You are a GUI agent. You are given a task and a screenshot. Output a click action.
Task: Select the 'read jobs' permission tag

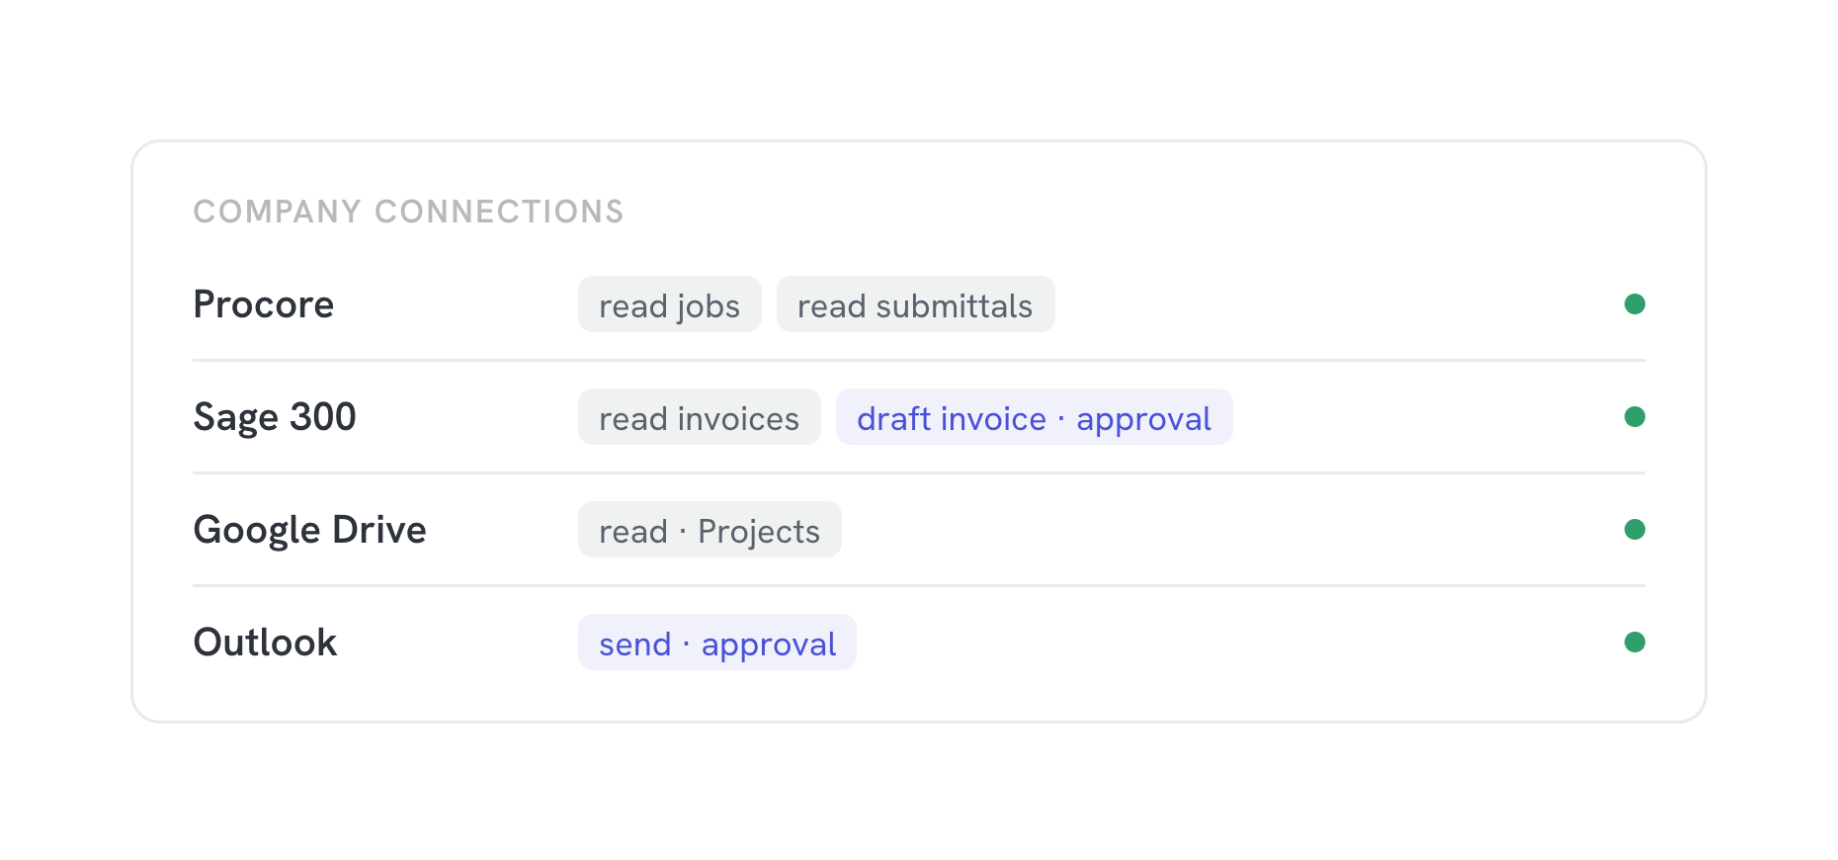pyautogui.click(x=670, y=304)
